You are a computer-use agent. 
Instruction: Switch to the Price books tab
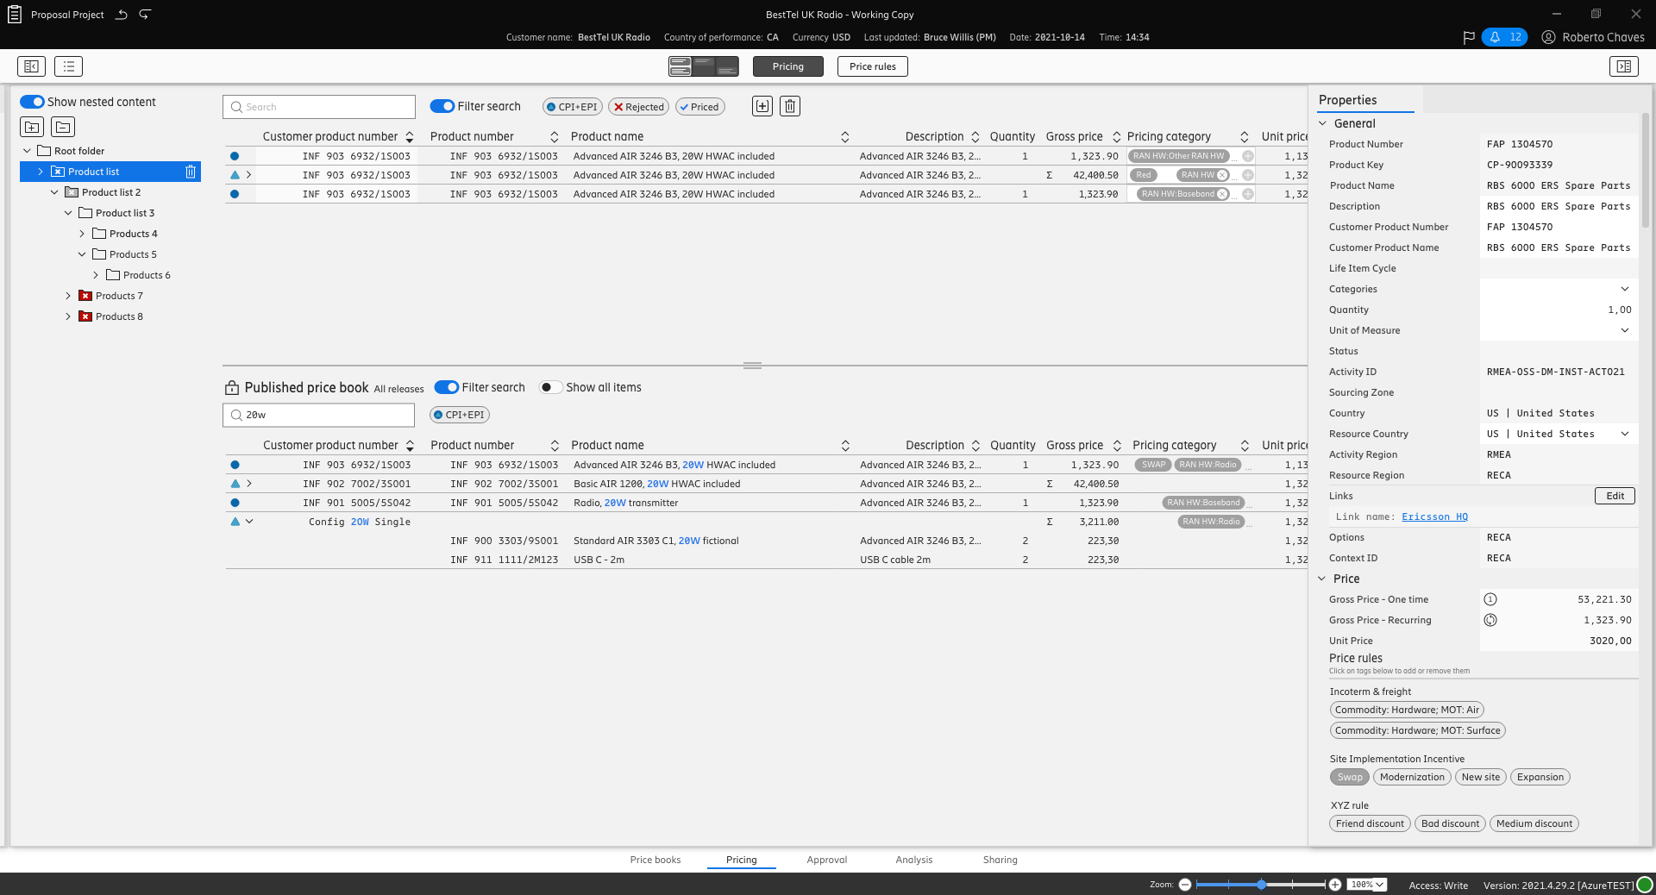pos(655,860)
